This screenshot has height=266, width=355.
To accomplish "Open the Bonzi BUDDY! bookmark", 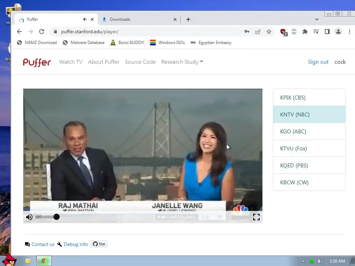I will [x=127, y=43].
